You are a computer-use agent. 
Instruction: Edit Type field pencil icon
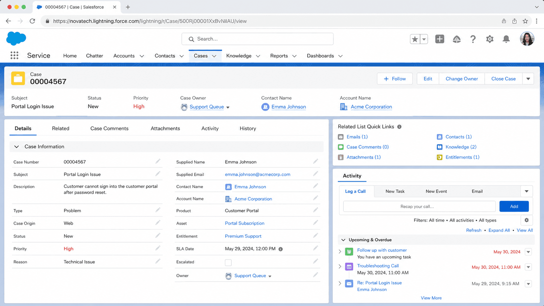click(x=158, y=210)
